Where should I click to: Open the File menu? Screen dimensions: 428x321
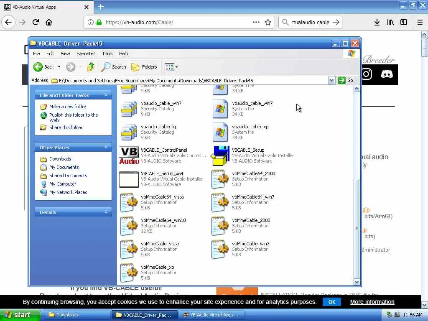tap(36, 53)
